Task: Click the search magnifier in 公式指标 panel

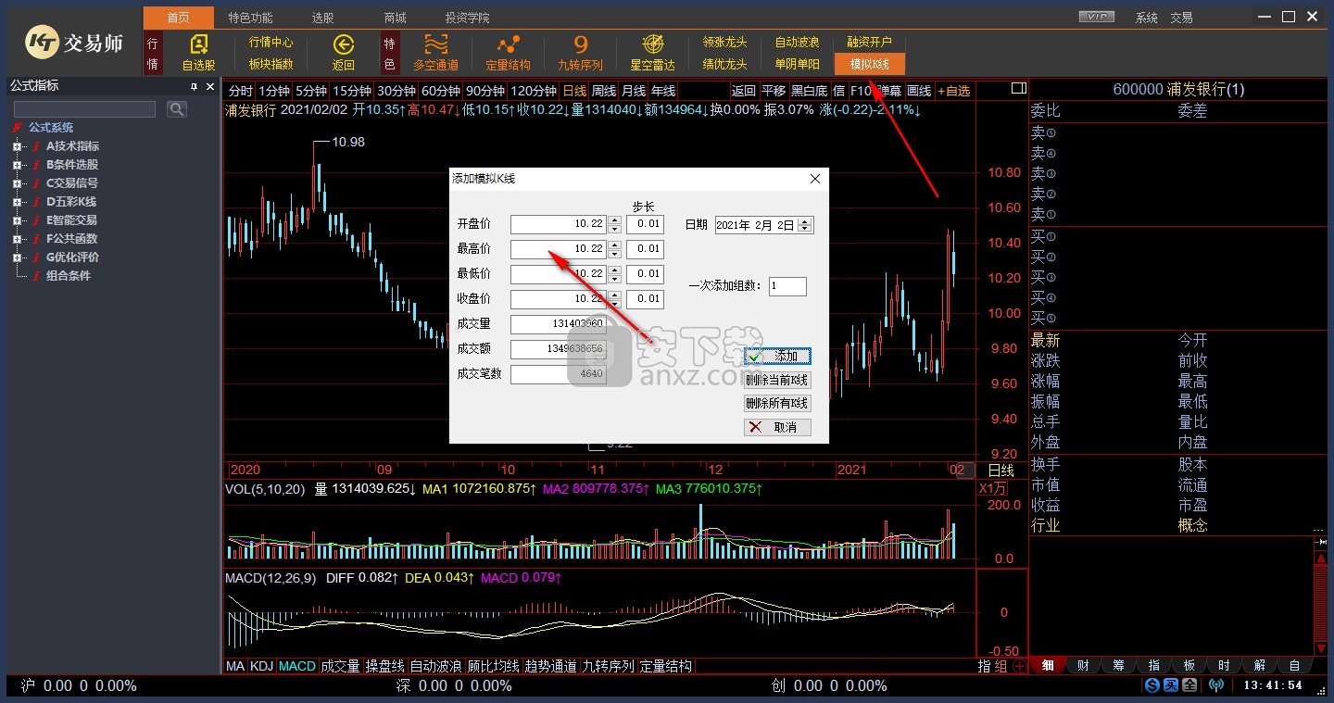Action: (x=176, y=109)
